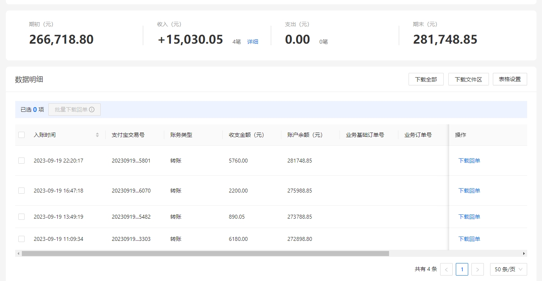Click the closing balance 281,748.85

click(x=445, y=39)
